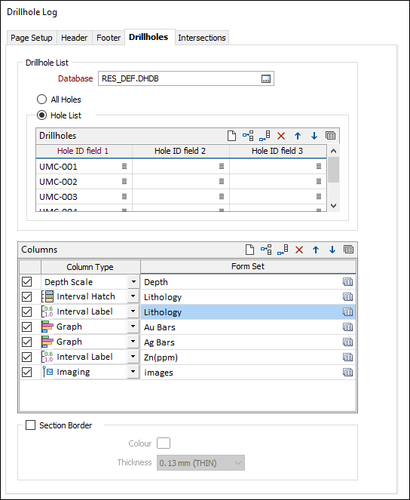The image size is (410, 500).
Task: Click Hole ID field 1 column header
Action: [84, 151]
